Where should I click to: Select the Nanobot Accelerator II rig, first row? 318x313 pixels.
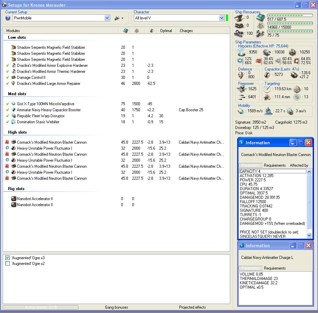(x=35, y=199)
